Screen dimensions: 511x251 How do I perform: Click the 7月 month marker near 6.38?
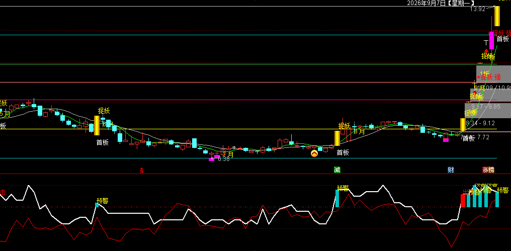[228, 154]
